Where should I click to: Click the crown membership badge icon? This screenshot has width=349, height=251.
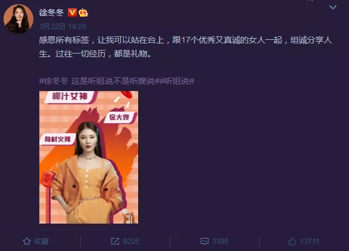pyautogui.click(x=83, y=12)
